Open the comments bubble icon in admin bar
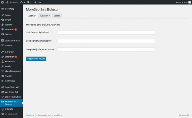The width and height of the screenshot is (192, 118). click(x=28, y=2)
